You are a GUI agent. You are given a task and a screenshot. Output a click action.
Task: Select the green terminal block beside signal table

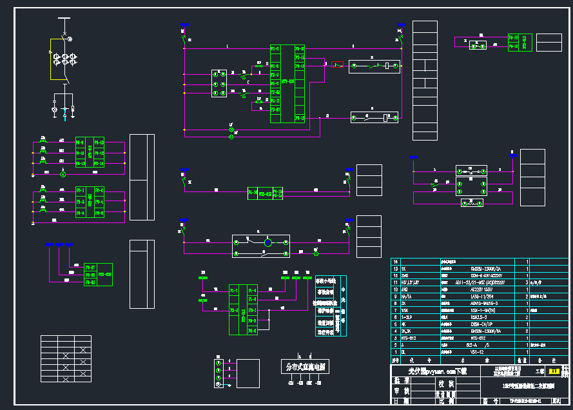tap(244, 309)
